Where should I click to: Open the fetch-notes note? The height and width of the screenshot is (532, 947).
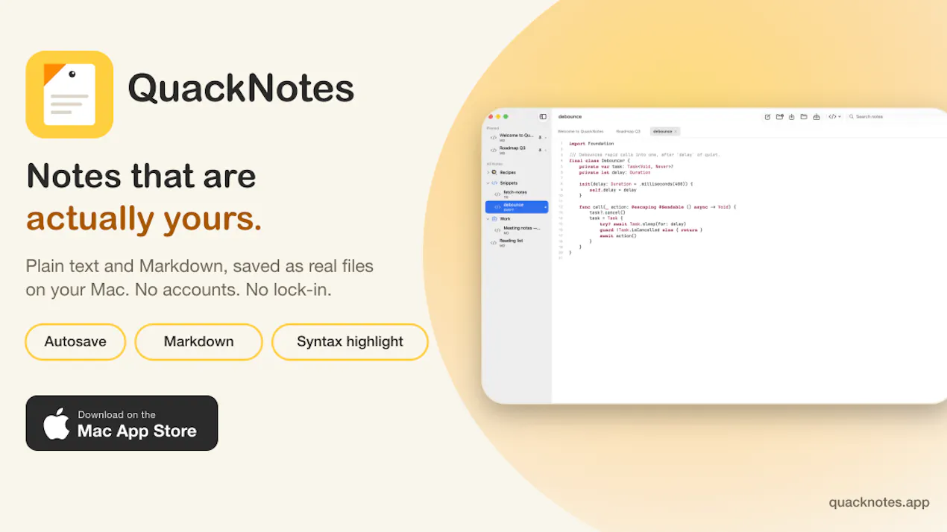point(517,194)
